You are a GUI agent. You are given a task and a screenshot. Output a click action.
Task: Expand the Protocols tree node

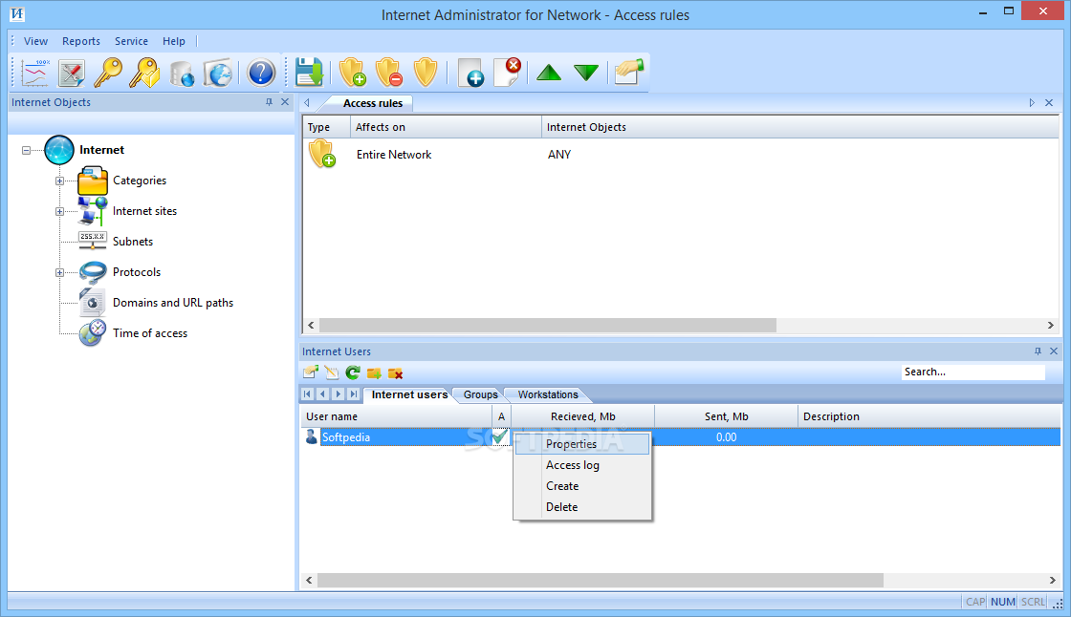(59, 272)
